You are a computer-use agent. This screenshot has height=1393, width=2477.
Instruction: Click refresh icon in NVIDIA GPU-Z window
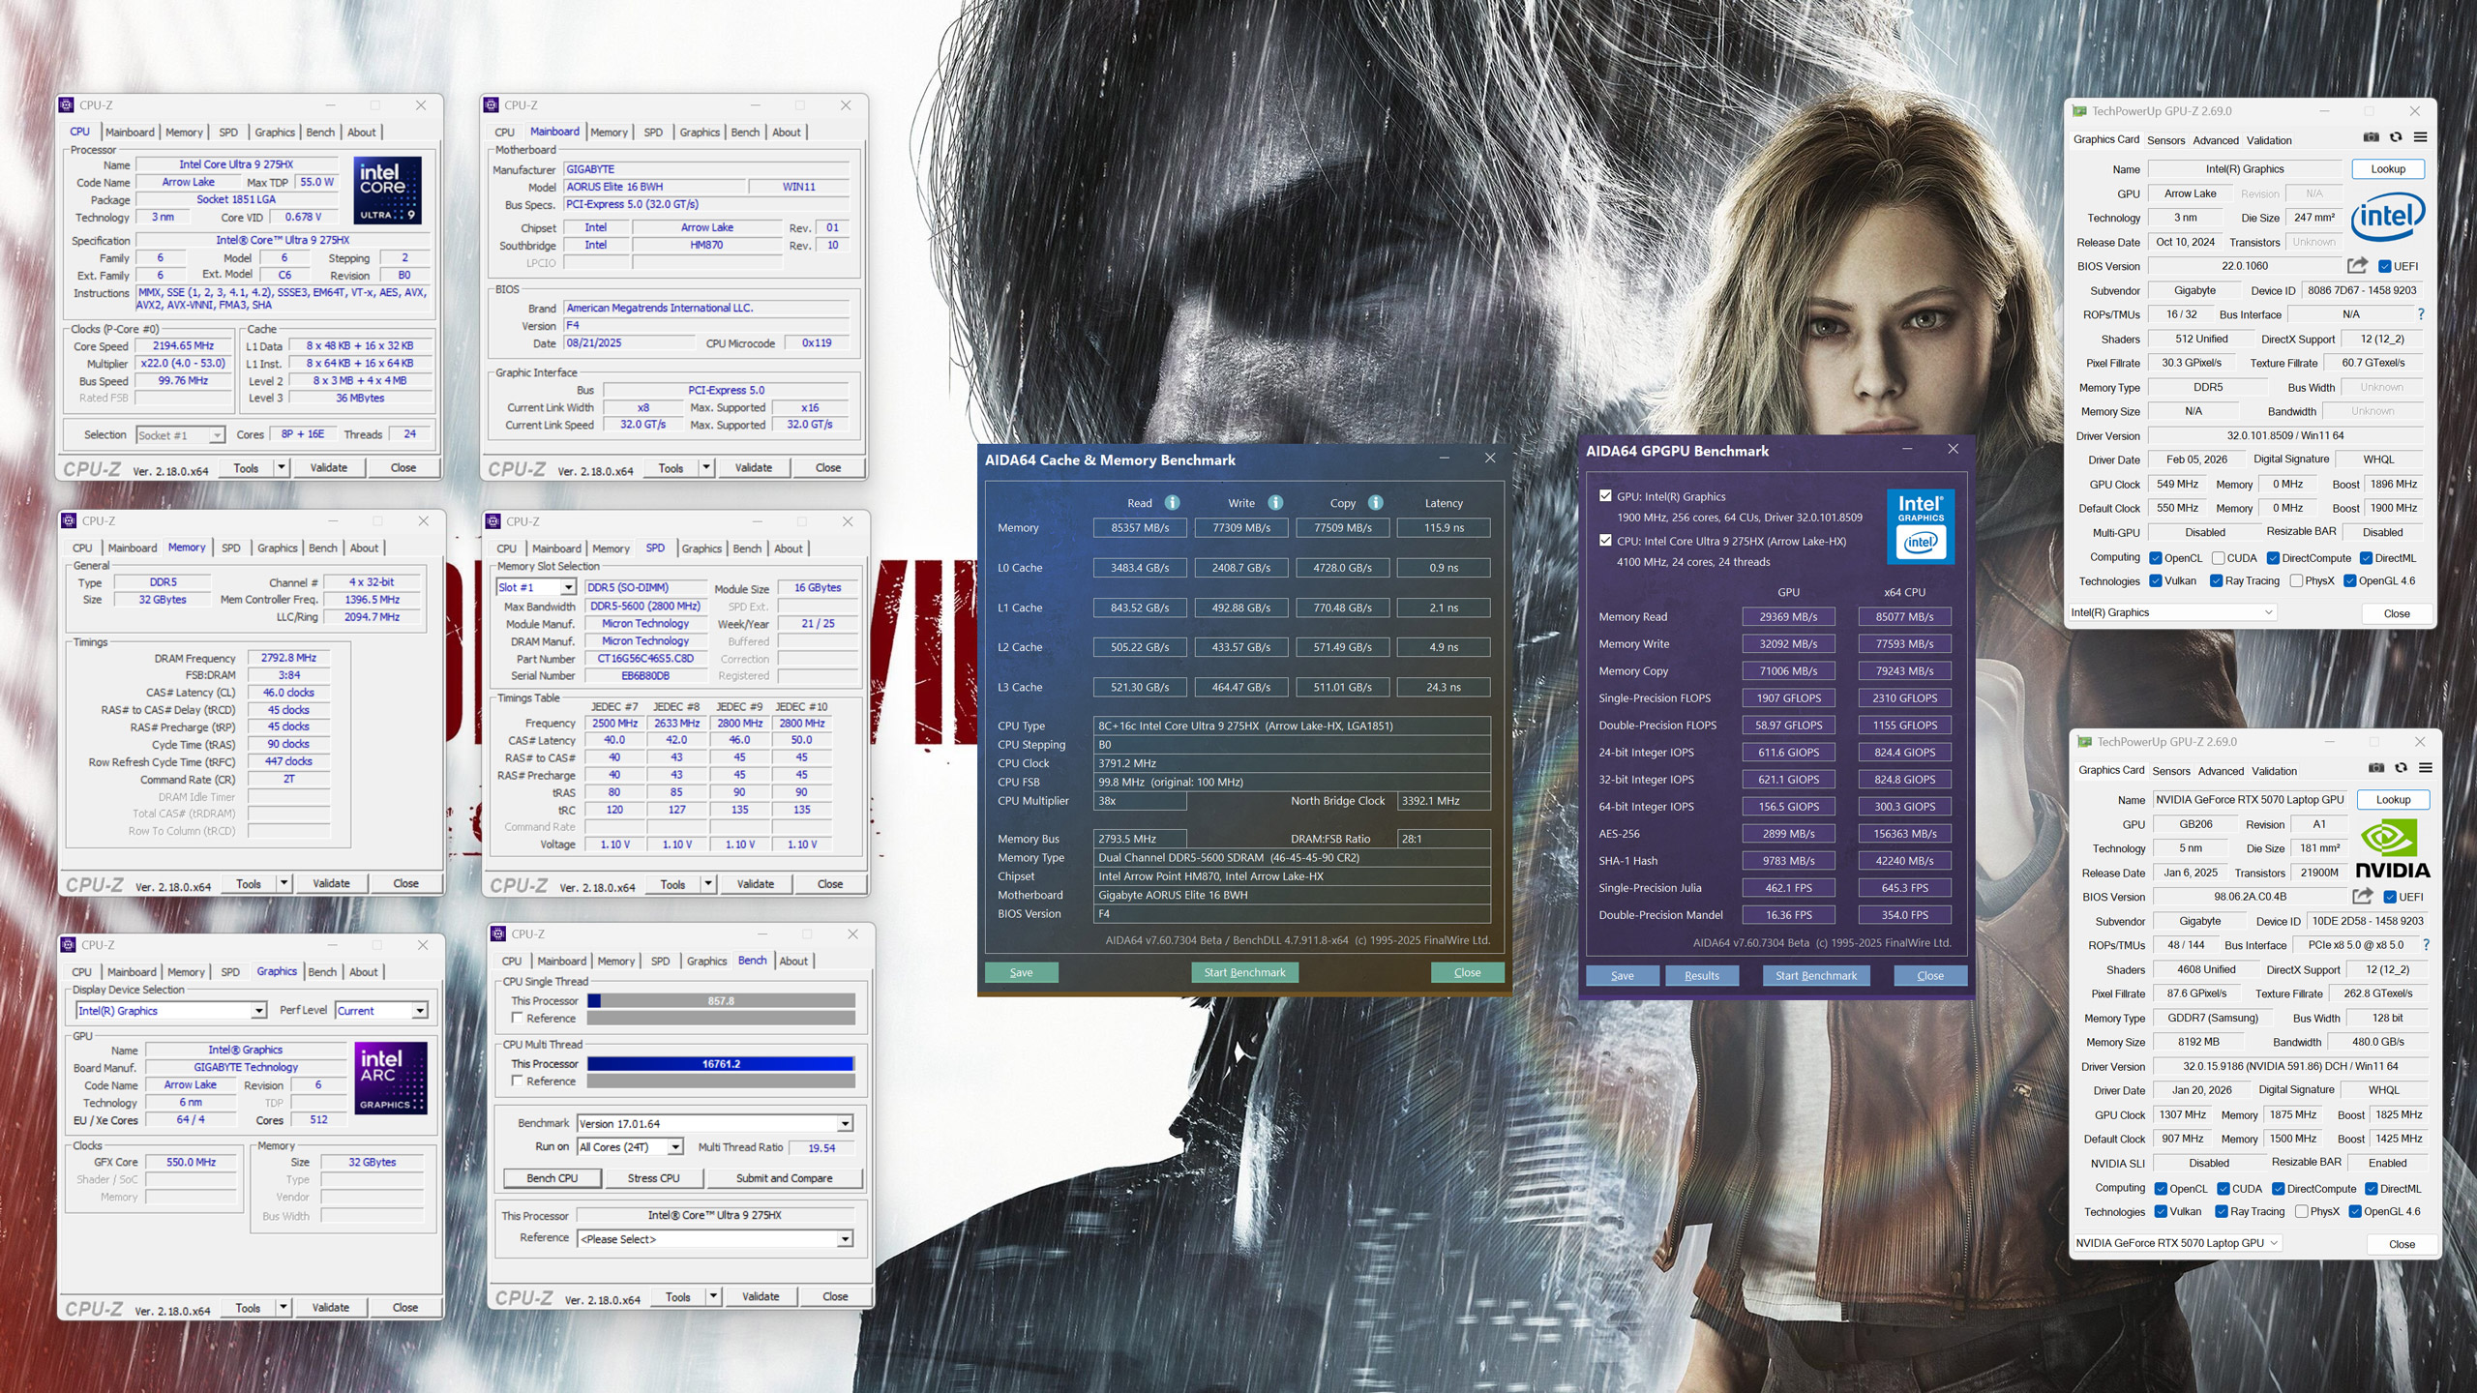pos(2401,769)
